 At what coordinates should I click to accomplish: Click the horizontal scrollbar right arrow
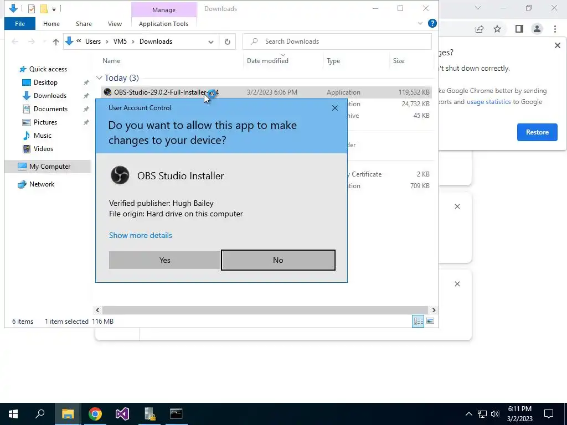[x=434, y=310]
